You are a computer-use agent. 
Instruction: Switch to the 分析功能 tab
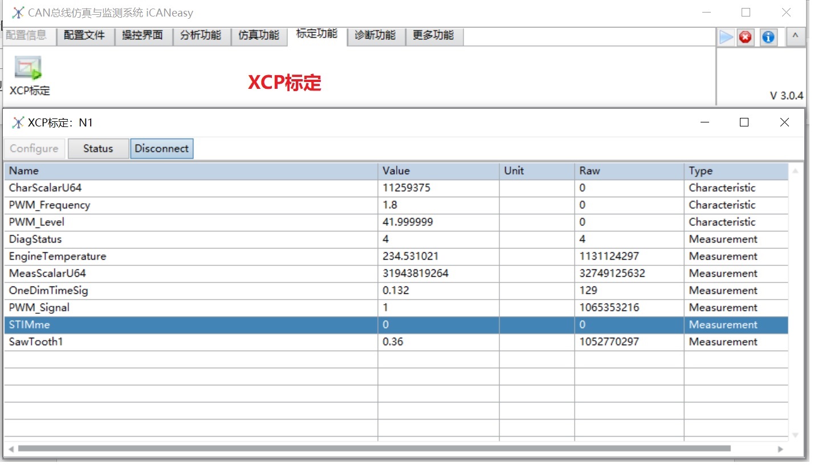point(201,35)
